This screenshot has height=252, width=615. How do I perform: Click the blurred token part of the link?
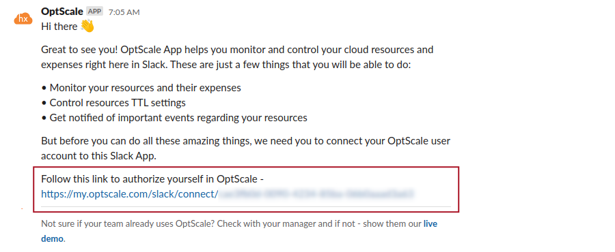[316, 193]
